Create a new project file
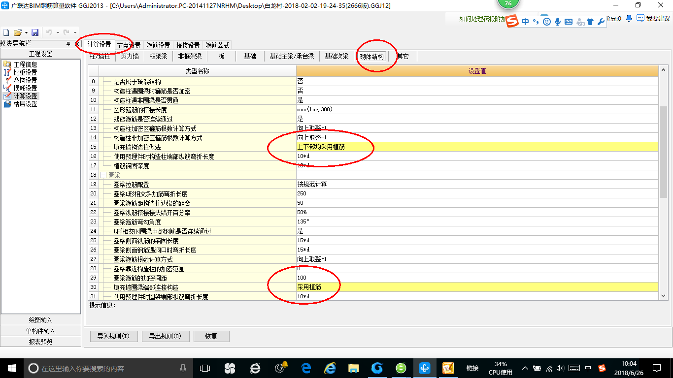Screen dimensions: 673x378 (6, 32)
